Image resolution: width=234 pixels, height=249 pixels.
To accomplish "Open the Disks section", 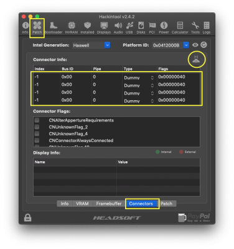I will tap(141, 27).
